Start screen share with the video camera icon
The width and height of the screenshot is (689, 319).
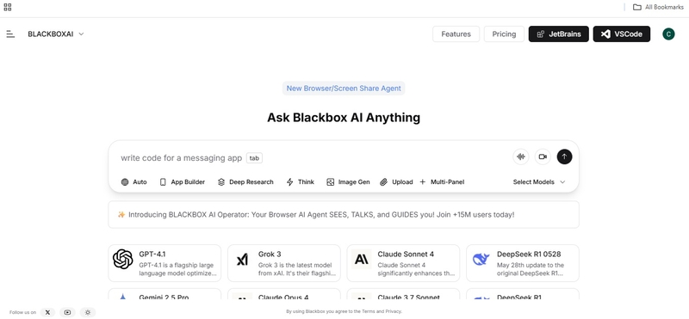point(543,156)
